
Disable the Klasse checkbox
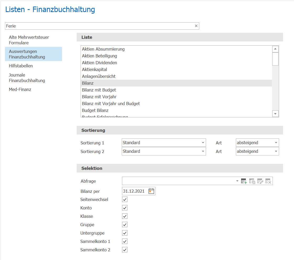tap(125, 216)
